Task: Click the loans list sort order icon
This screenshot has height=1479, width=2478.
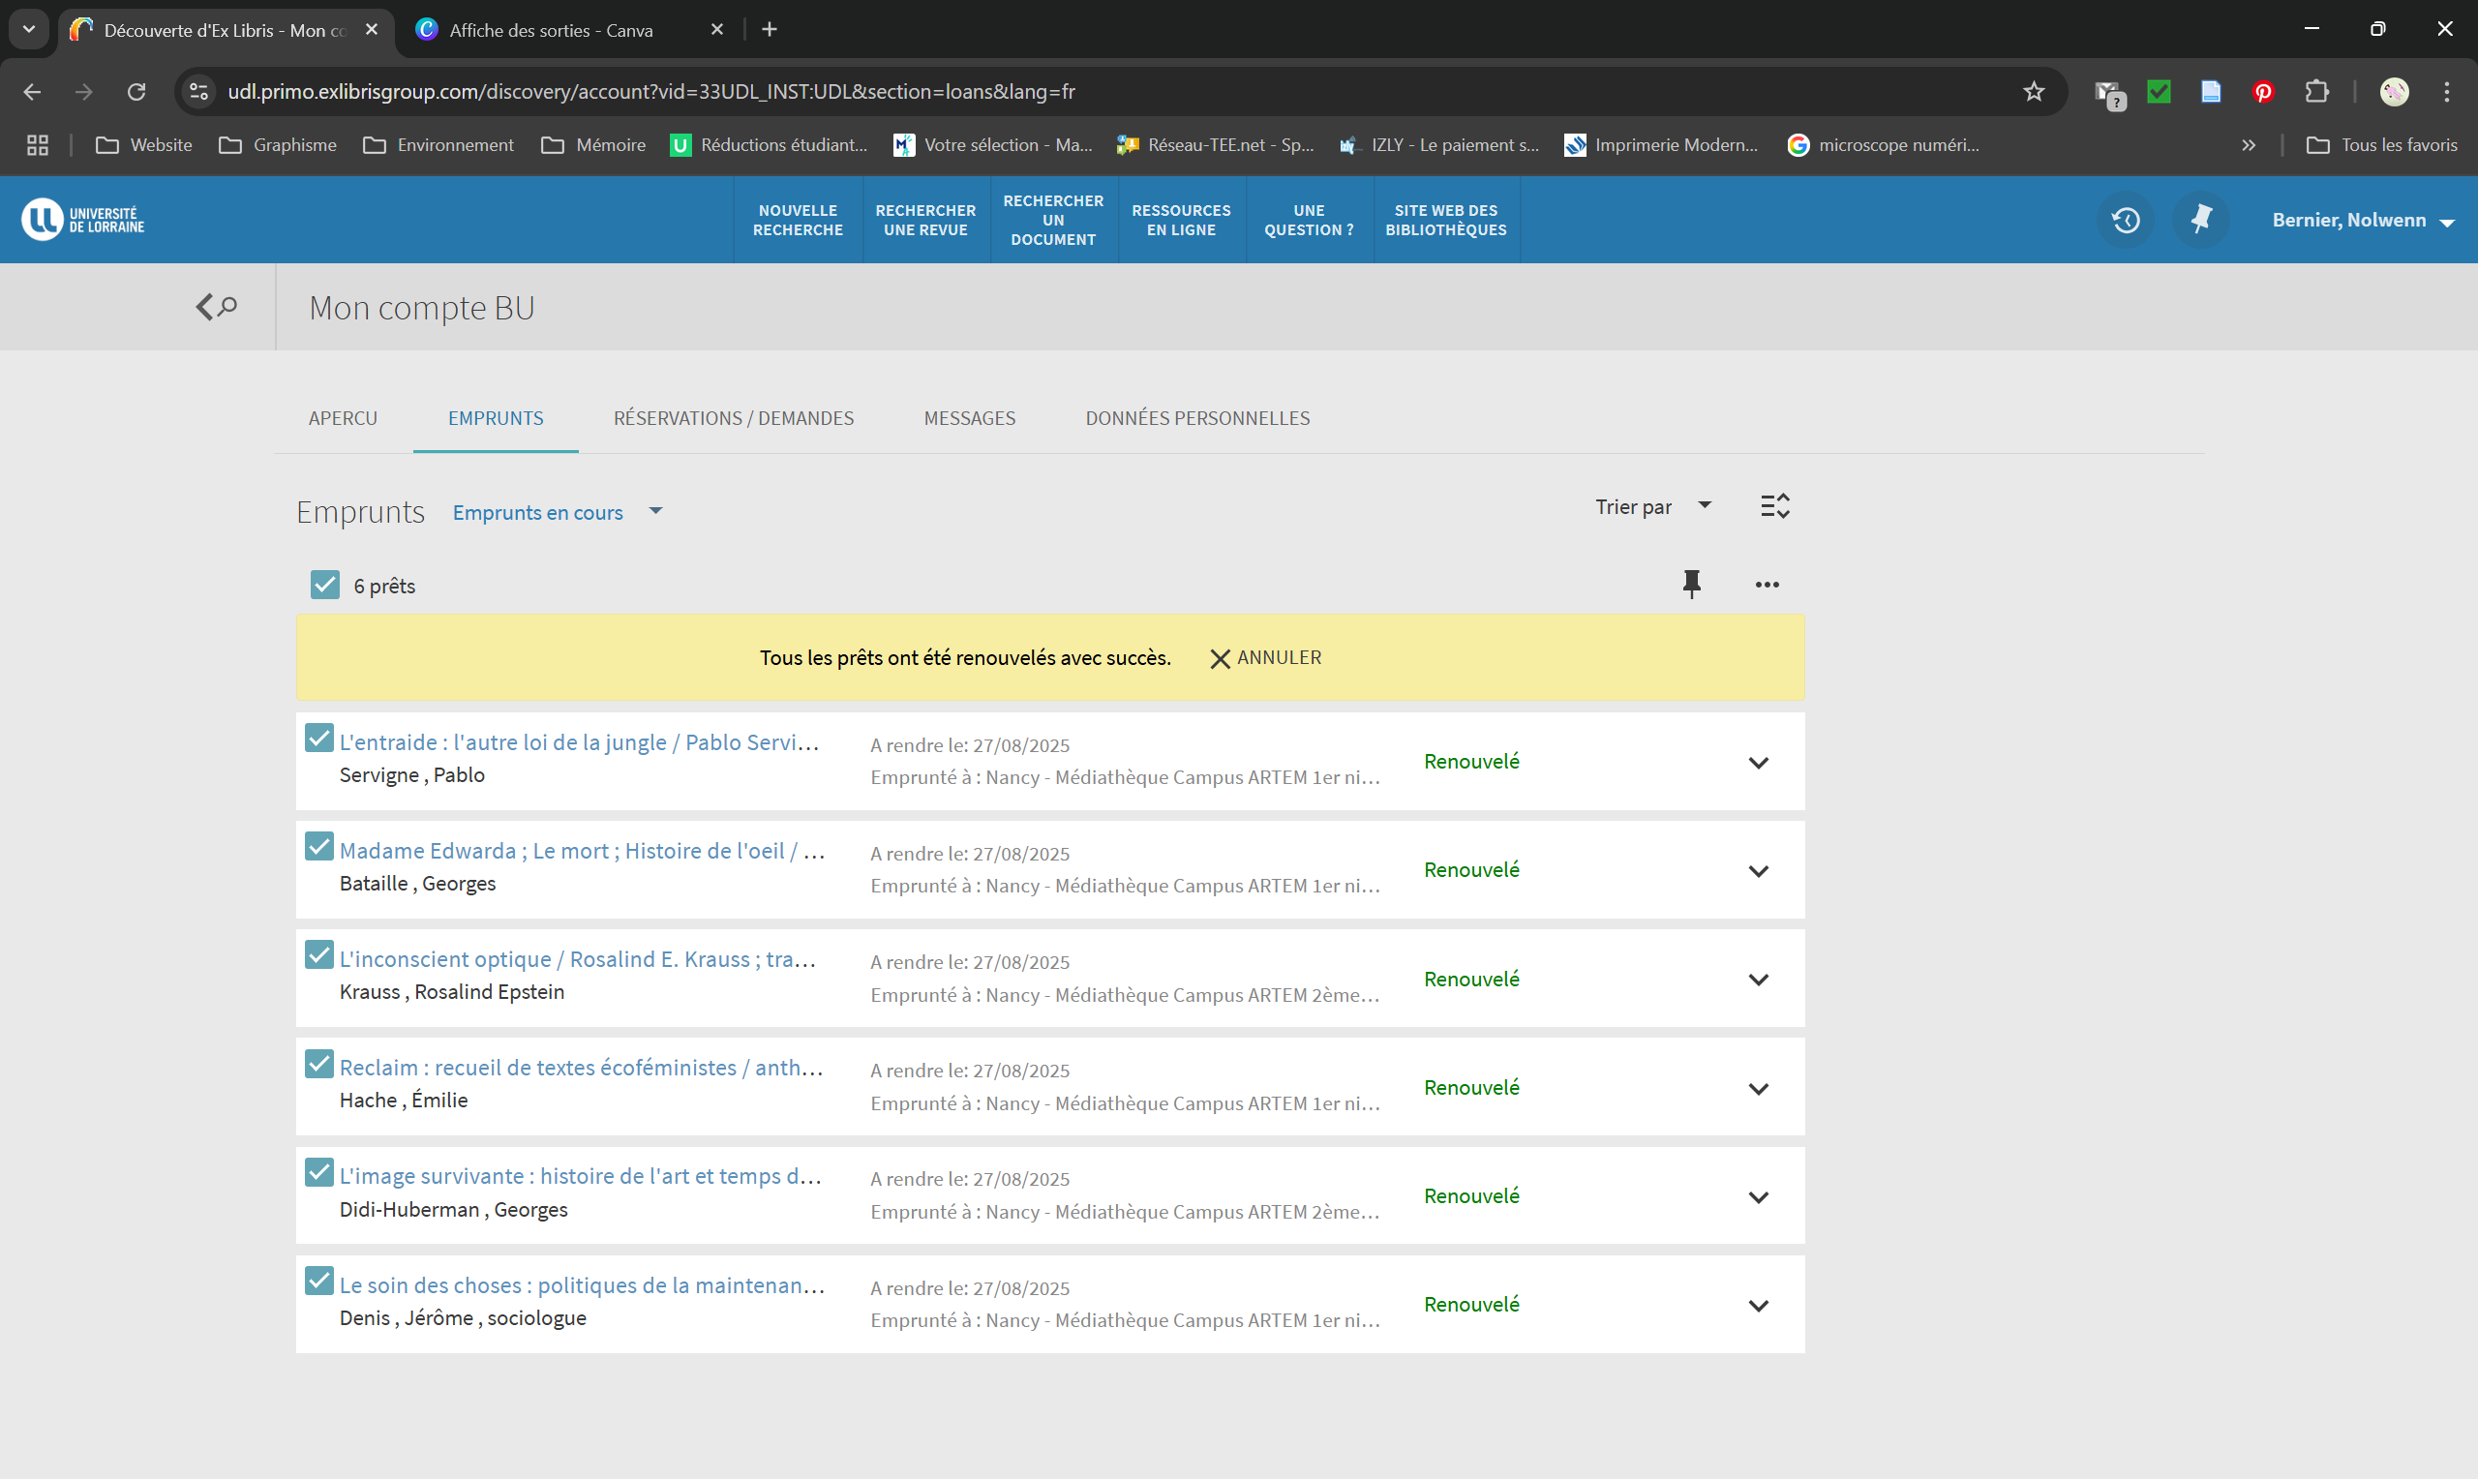Action: pyautogui.click(x=1774, y=506)
